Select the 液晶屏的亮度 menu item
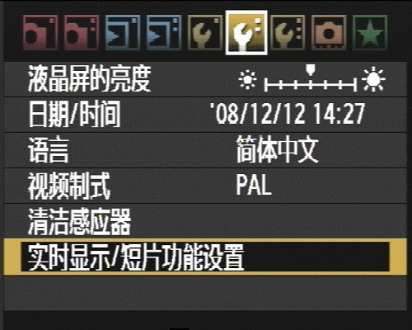412x330 pixels. (x=205, y=79)
